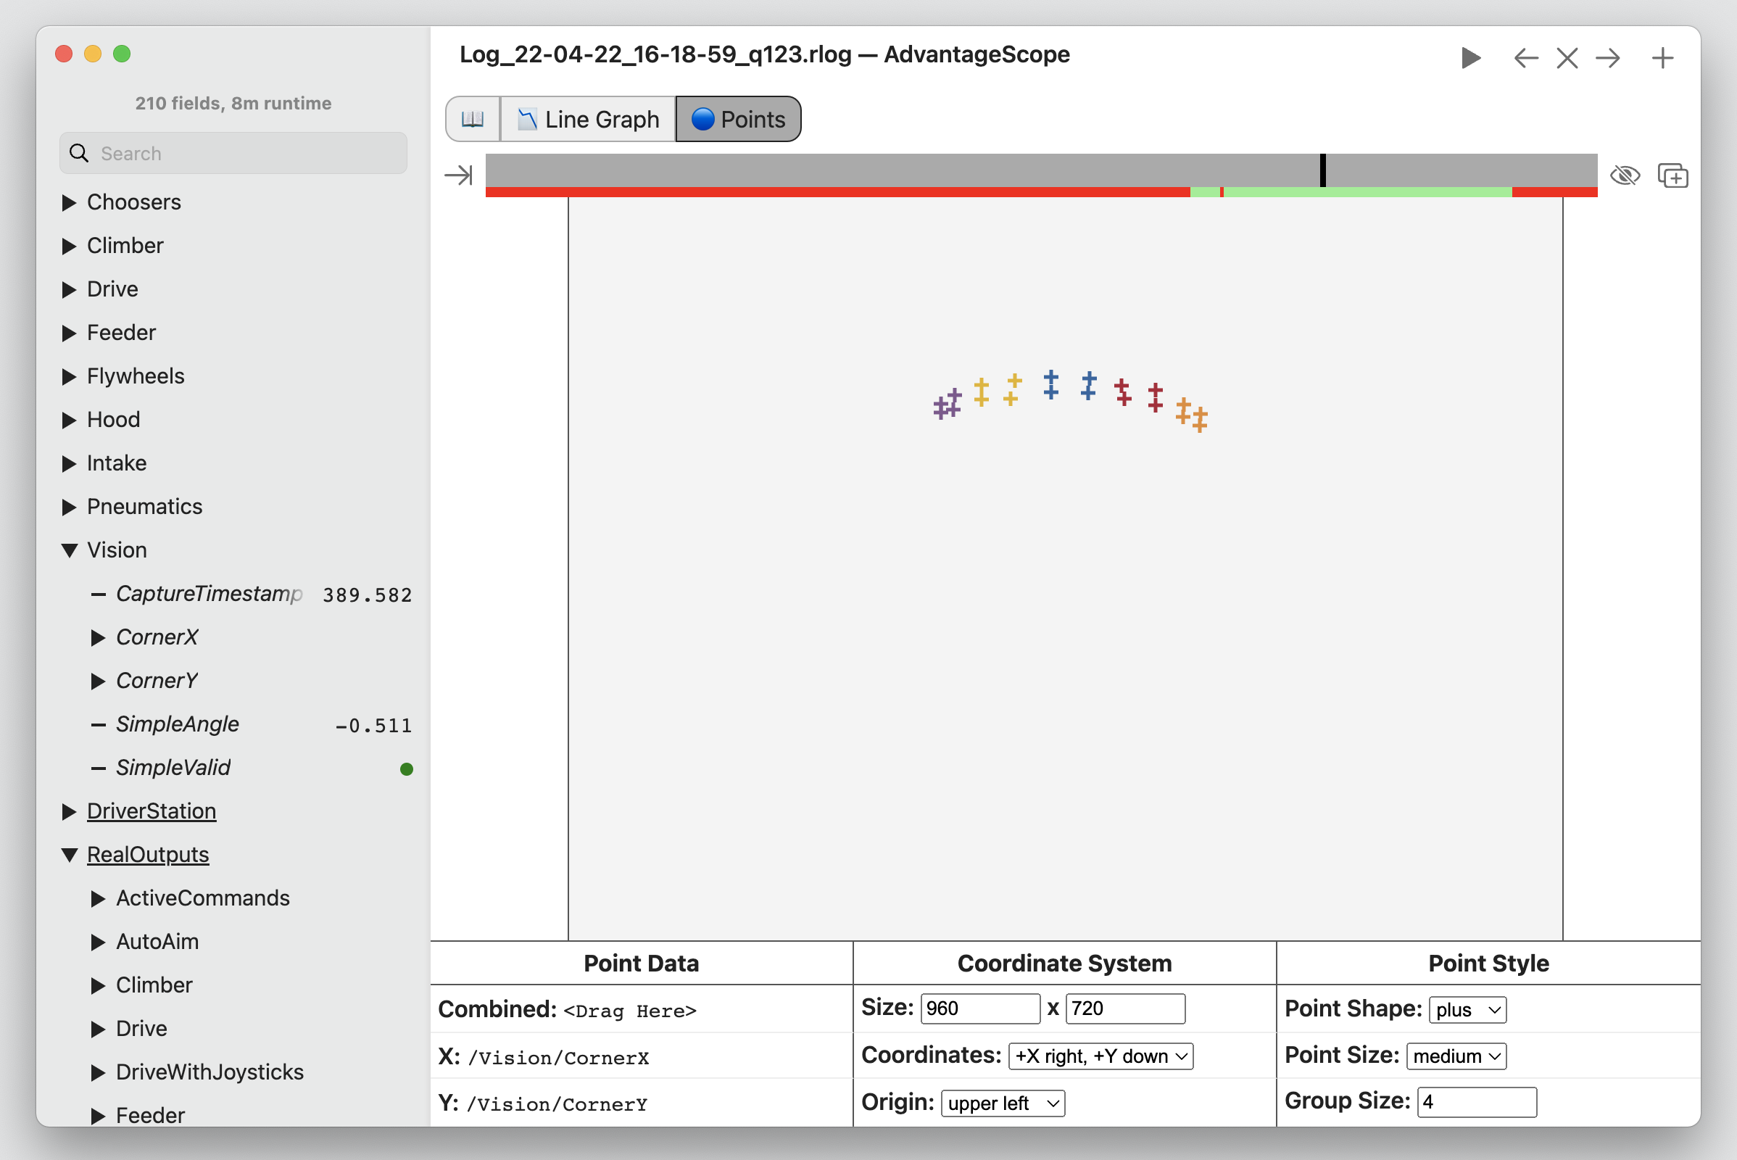Screen dimensions: 1737x1160
Task: Click the lock-to-end arrow icon beside the timeline
Action: coord(459,175)
